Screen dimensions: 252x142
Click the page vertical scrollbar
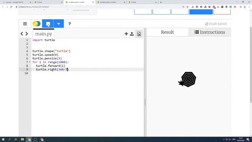point(251,64)
